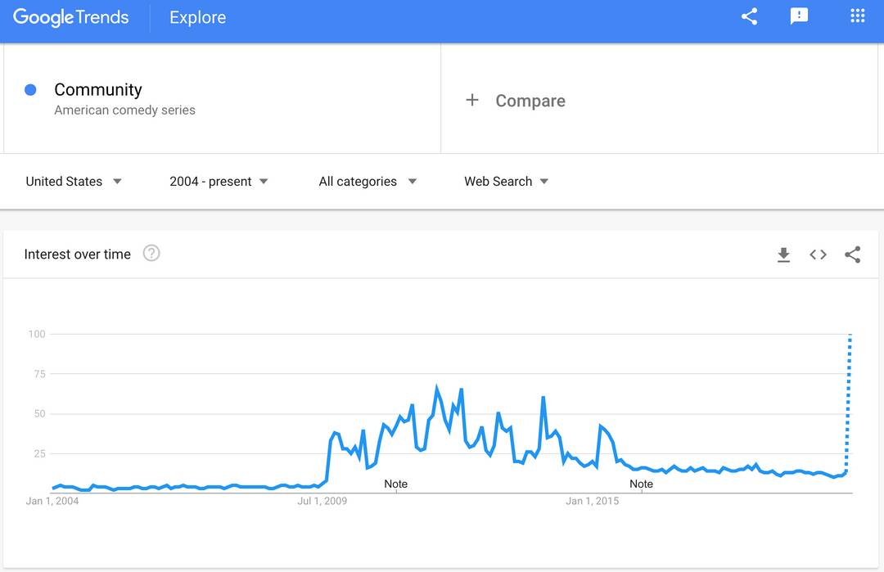Image resolution: width=884 pixels, height=572 pixels.
Task: Click the peak of the trend line
Action: pos(437,382)
